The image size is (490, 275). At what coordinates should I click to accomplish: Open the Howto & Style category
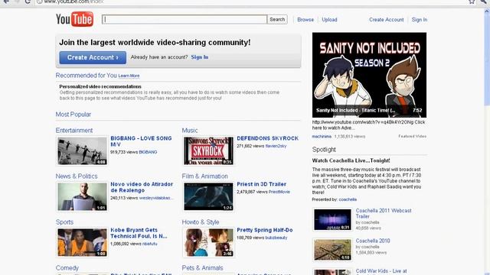201,222
